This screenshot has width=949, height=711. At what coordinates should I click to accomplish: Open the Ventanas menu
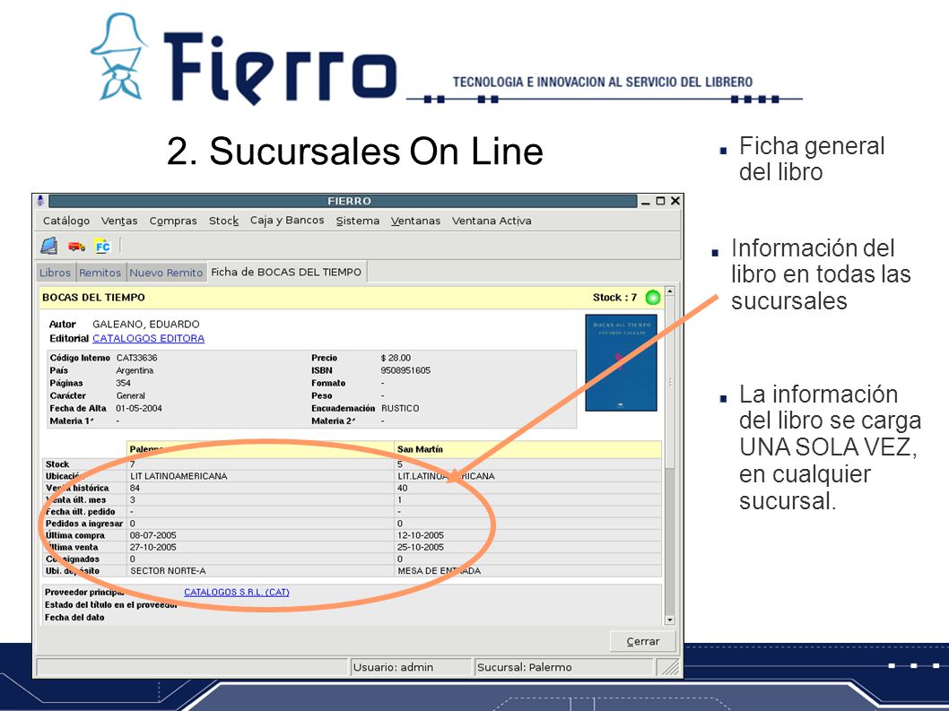[x=416, y=221]
